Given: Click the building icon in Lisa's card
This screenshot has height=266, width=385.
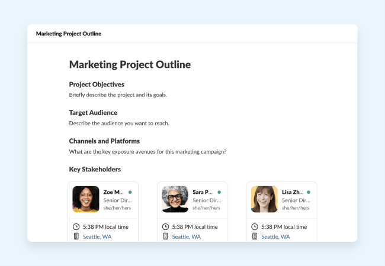Looking at the screenshot, I should 255,236.
